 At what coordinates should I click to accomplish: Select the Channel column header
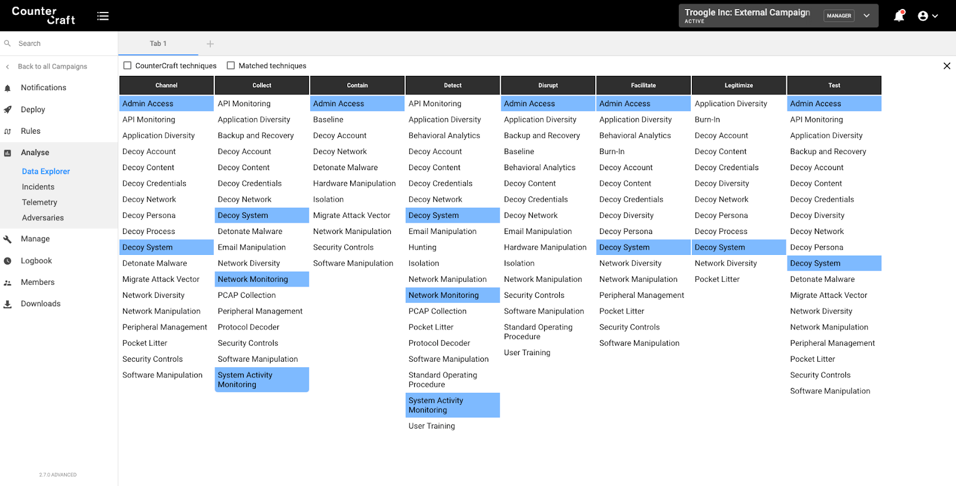167,85
